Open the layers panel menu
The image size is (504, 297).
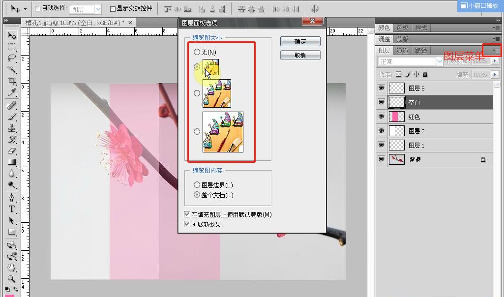[496, 51]
